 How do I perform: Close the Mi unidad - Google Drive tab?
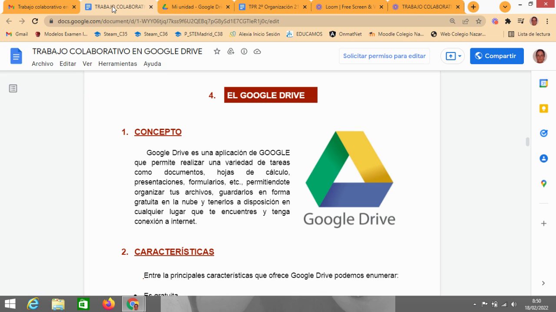pos(228,7)
